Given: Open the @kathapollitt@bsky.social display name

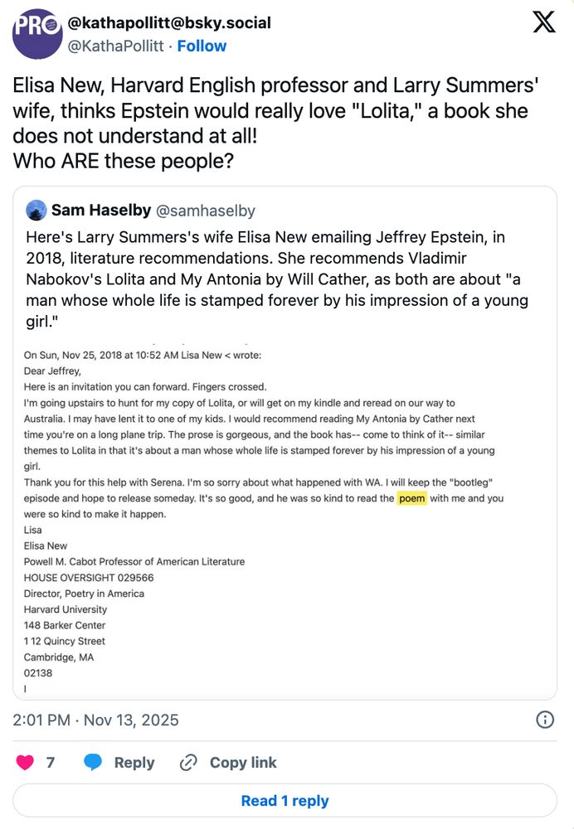Looking at the screenshot, I should point(168,22).
